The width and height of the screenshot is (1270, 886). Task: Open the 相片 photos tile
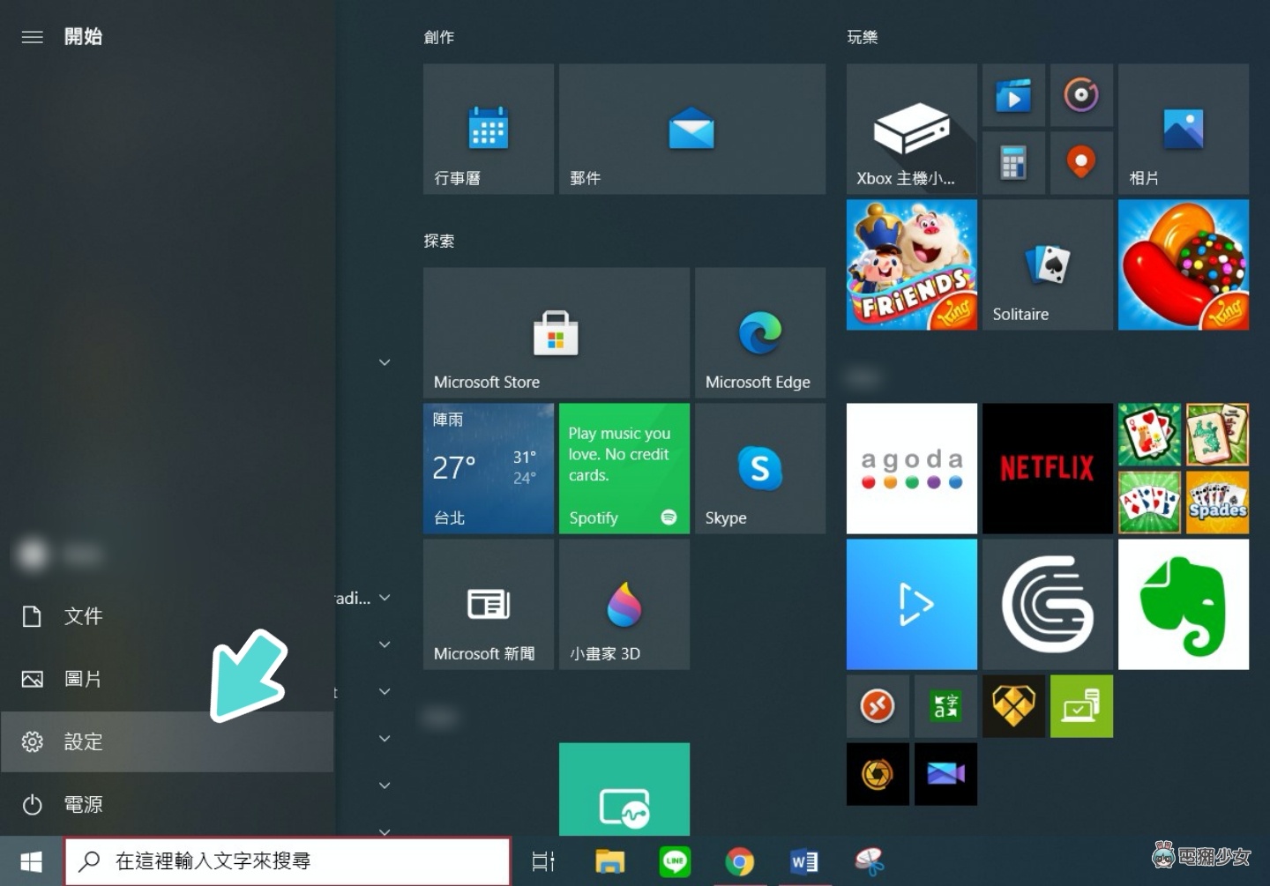1184,129
